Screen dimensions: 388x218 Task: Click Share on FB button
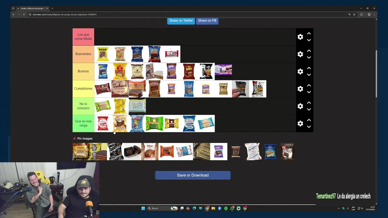[207, 21]
